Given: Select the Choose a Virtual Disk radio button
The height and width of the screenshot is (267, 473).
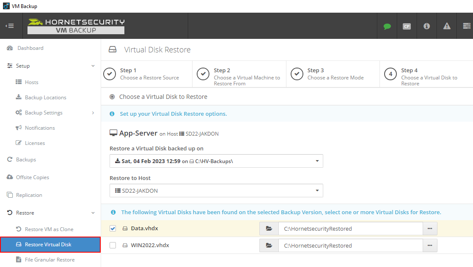Looking at the screenshot, I should 112,97.
